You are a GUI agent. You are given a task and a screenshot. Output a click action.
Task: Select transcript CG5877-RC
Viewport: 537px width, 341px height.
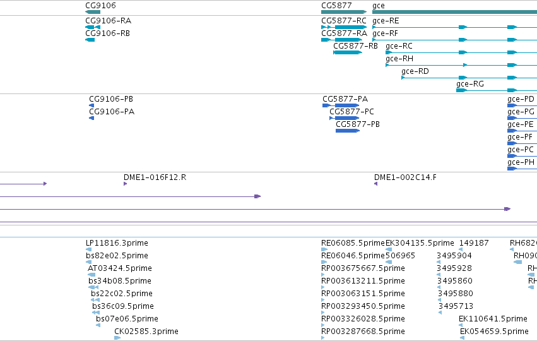point(344,27)
